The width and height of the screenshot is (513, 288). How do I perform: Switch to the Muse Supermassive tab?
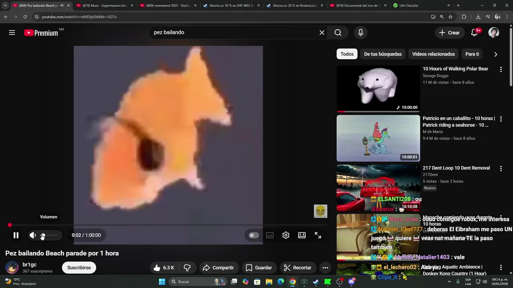pos(105,6)
